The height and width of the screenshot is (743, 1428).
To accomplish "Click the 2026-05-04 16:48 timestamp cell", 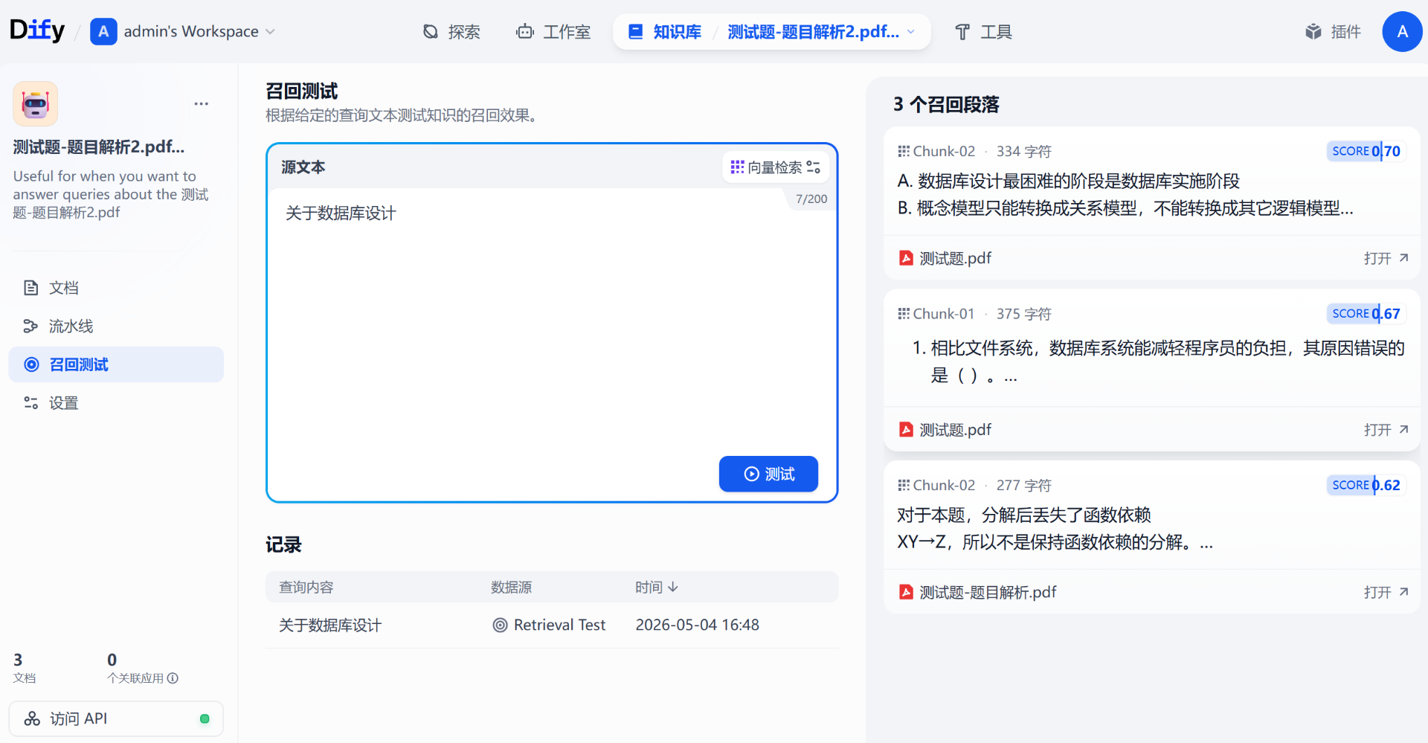I will (697, 625).
